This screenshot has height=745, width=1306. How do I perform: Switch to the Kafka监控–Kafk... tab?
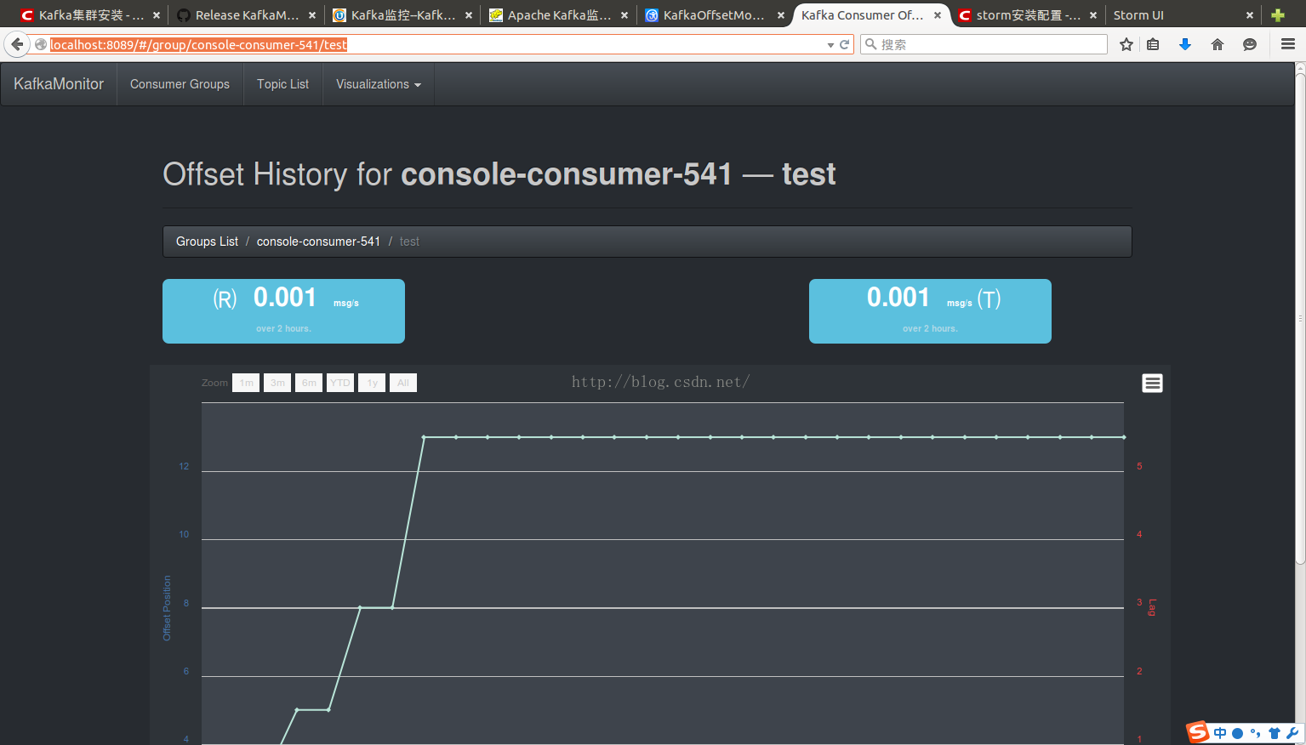point(402,15)
